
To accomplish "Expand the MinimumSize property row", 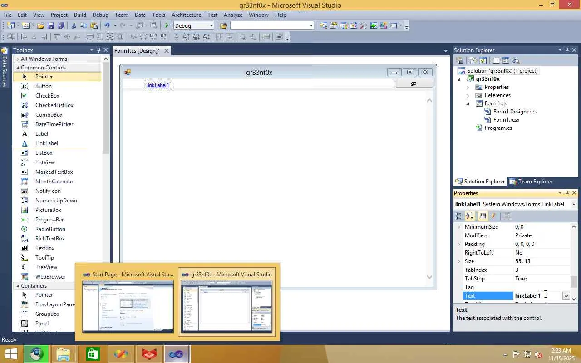I will [x=458, y=227].
